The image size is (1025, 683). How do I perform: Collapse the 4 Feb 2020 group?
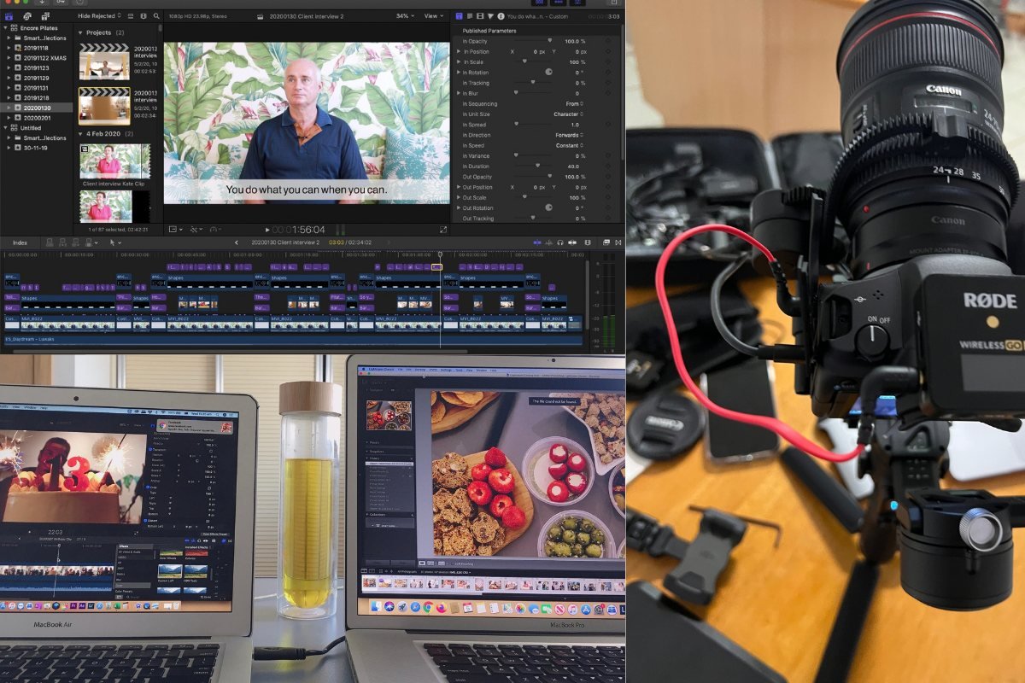coord(80,134)
